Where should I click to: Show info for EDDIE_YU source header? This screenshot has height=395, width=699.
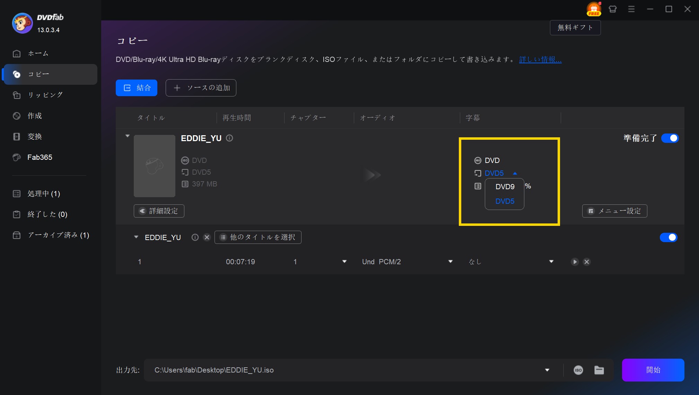pos(229,138)
